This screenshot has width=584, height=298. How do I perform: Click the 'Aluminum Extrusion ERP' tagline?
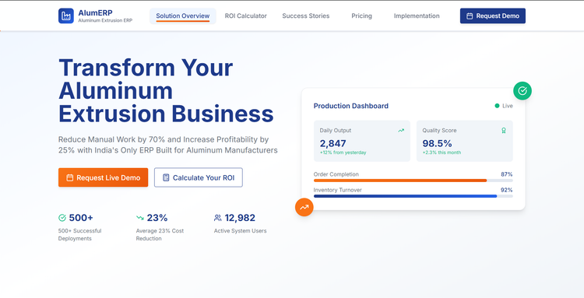(x=105, y=20)
